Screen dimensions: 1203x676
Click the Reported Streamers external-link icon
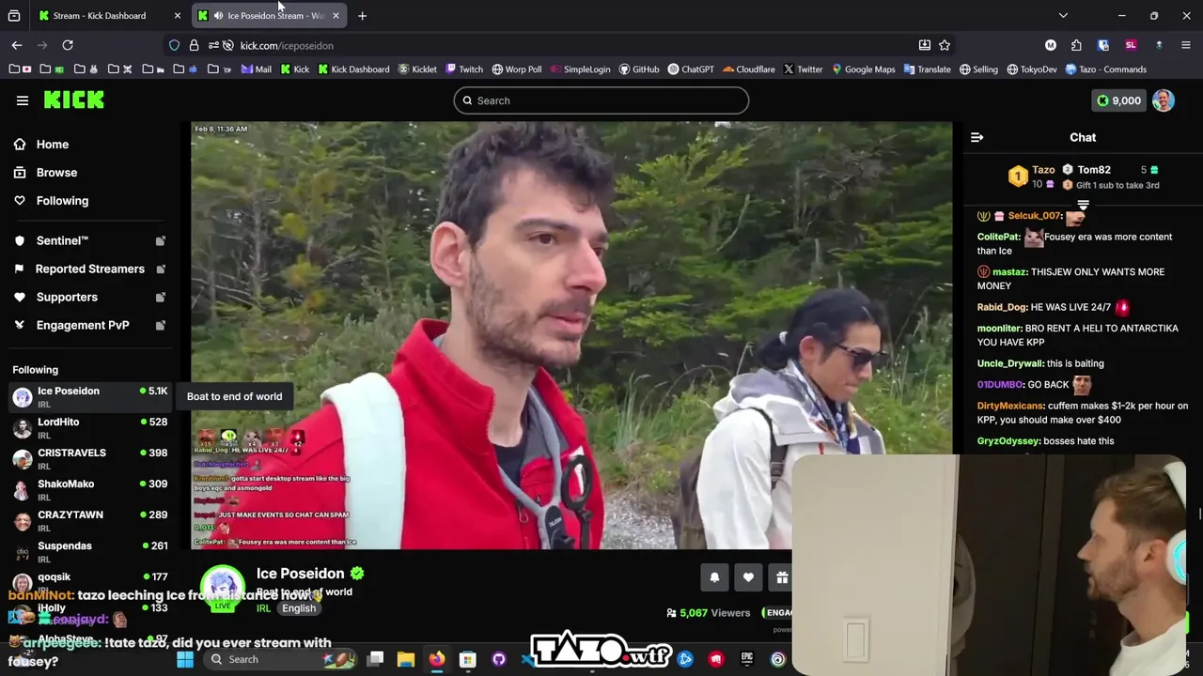pyautogui.click(x=160, y=269)
